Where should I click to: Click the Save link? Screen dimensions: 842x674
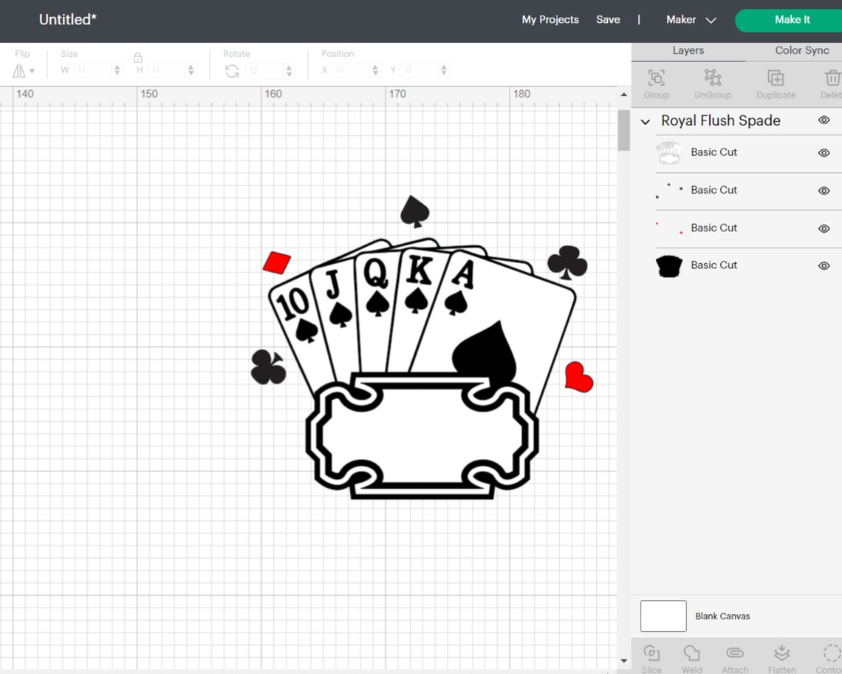(608, 20)
